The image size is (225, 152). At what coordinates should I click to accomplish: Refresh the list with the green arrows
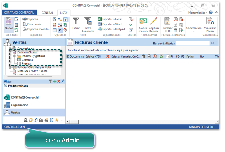tap(17, 30)
